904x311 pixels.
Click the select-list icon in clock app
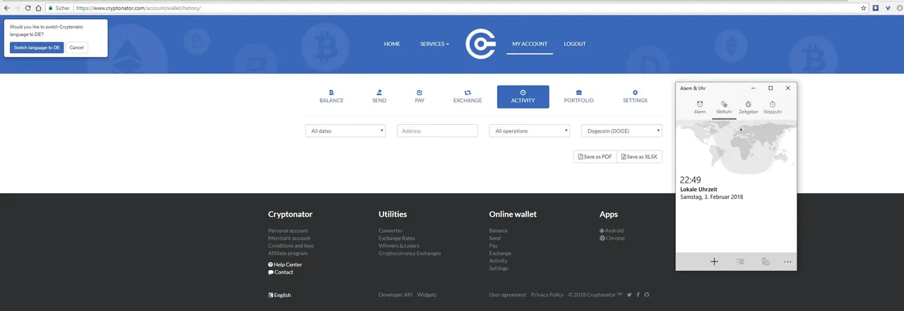coord(739,262)
